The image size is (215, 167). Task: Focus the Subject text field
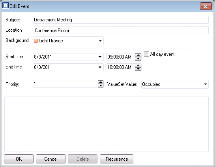pyautogui.click(x=121, y=20)
